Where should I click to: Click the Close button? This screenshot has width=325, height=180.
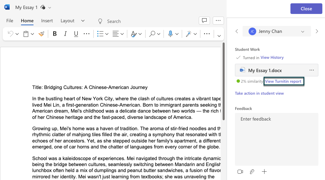click(306, 9)
